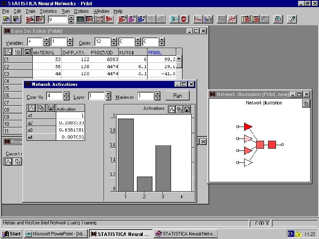Click the copy icon in Data Set Editor grid header
Image resolution: width=319 pixels, height=239 pixels.
tap(18, 52)
